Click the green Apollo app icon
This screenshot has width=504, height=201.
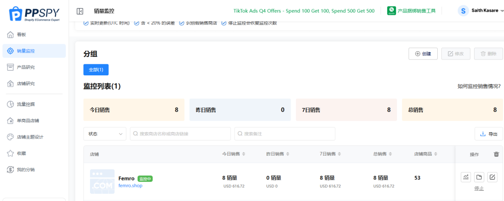(x=392, y=11)
